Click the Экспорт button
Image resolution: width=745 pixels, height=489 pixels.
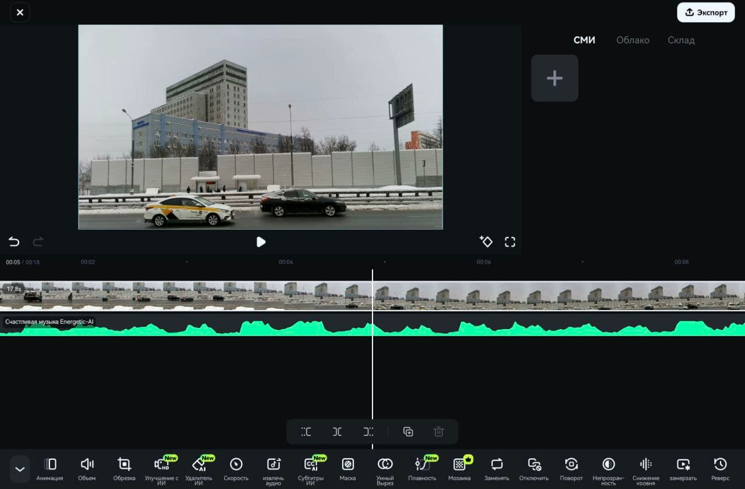(706, 12)
